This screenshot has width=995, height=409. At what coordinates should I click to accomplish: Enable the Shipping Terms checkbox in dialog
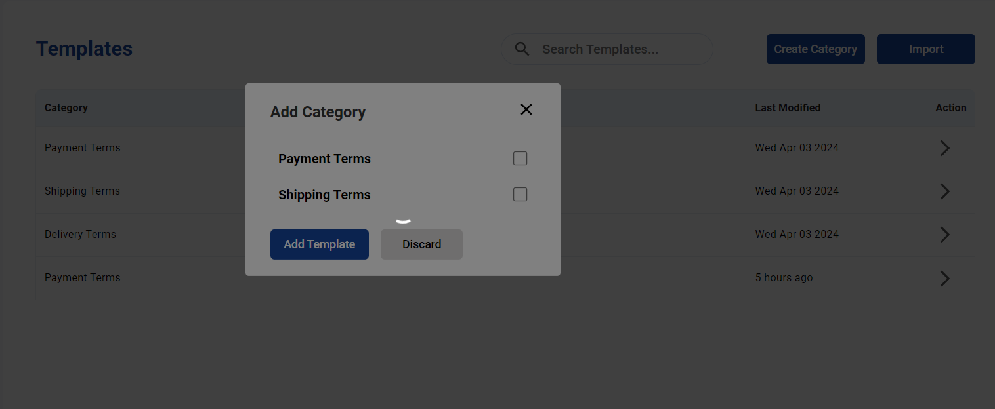coord(520,195)
